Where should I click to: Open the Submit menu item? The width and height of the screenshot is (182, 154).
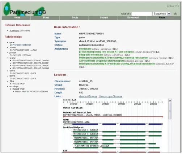point(104,18)
